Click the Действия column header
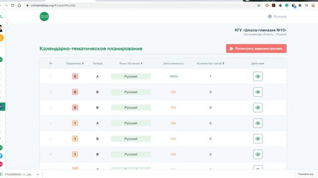This screenshot has height=178, width=318. 257,63
